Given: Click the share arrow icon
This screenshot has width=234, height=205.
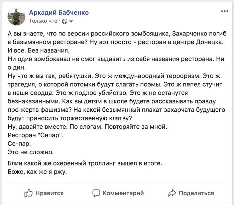Looking at the screenshot, I should (172, 193).
